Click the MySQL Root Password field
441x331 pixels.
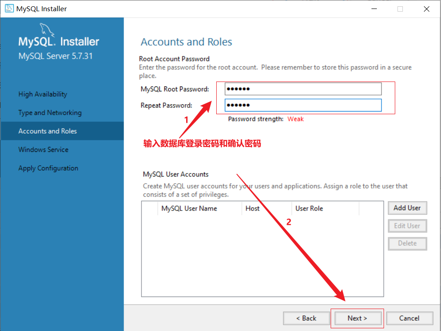point(303,89)
